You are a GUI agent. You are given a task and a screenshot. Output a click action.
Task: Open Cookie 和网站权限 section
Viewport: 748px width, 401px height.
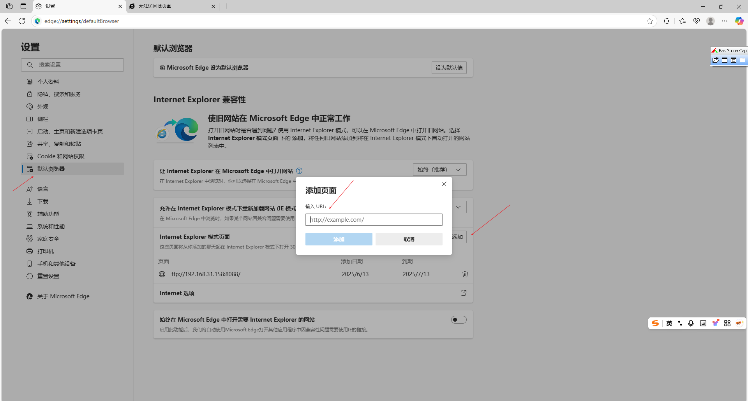pyautogui.click(x=72, y=156)
